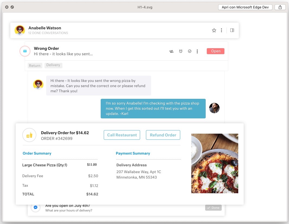Screen dimensions: 289x224
Task: Click the $2.50 delivery fee amount
Action: tap(93, 176)
